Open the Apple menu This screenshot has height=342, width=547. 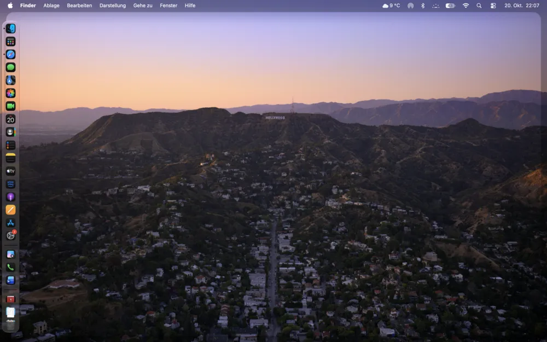(x=10, y=5)
